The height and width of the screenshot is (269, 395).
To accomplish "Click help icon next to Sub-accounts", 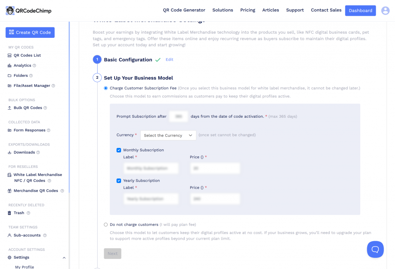I will 45,235.
